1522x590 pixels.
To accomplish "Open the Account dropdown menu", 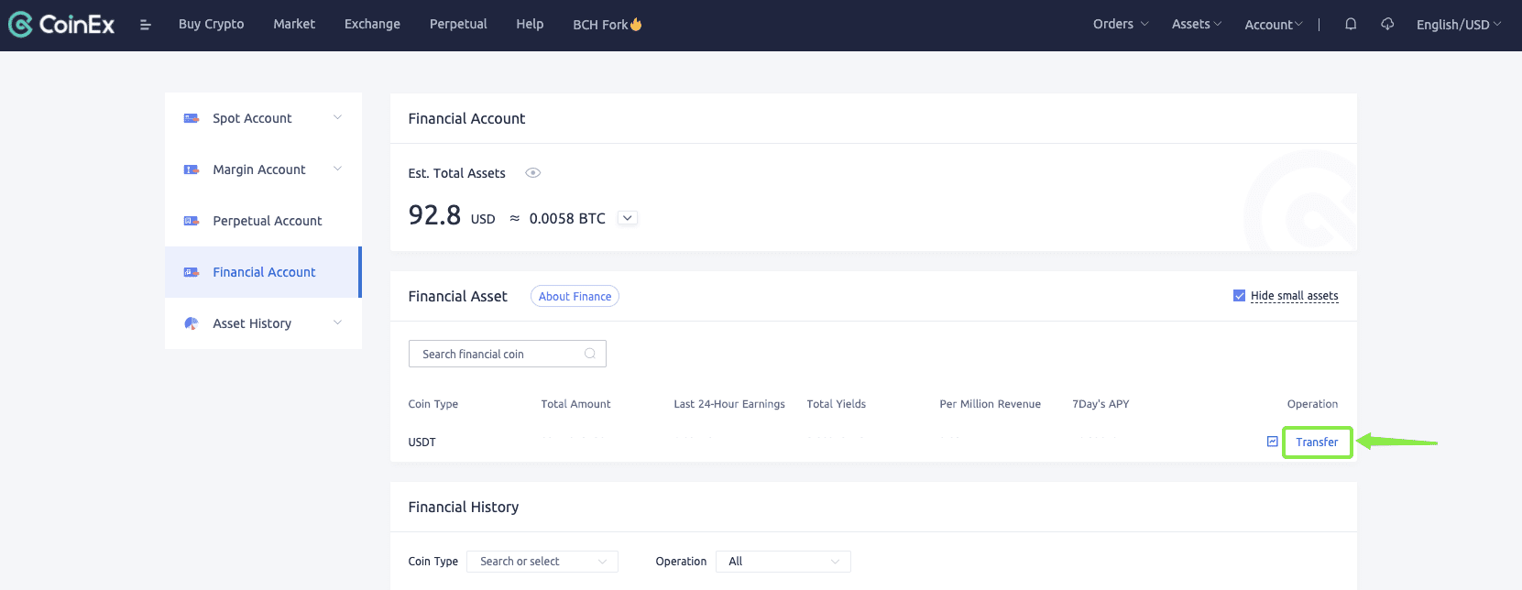I will (x=1273, y=25).
